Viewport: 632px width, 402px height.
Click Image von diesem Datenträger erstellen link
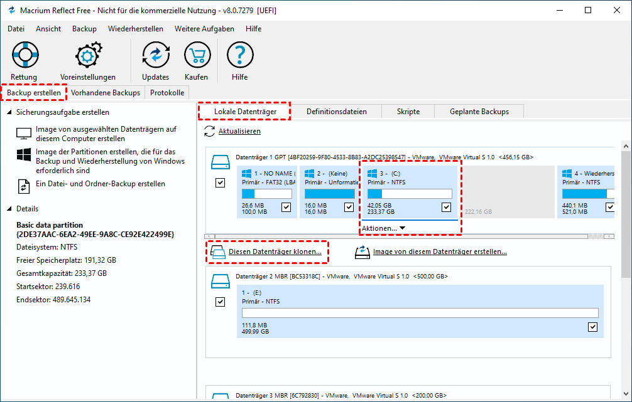coord(440,252)
